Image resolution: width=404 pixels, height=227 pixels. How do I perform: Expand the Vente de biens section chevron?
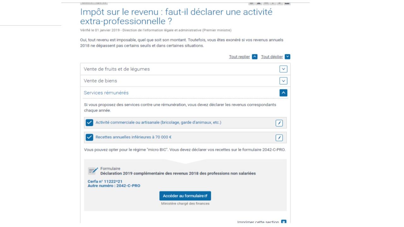283,81
